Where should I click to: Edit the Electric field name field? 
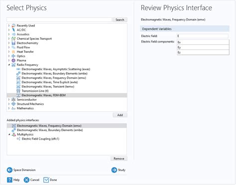pos(203,36)
